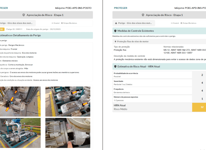The width and height of the screenshot is (206, 150).
Task: Open the top-left photo of BOMBA motor with three arrows
Action: point(20,101)
